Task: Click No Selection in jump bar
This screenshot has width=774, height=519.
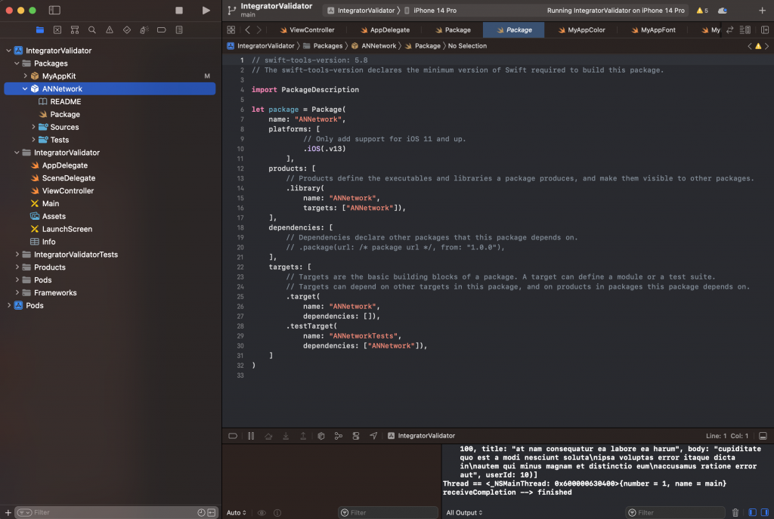Action: click(467, 46)
